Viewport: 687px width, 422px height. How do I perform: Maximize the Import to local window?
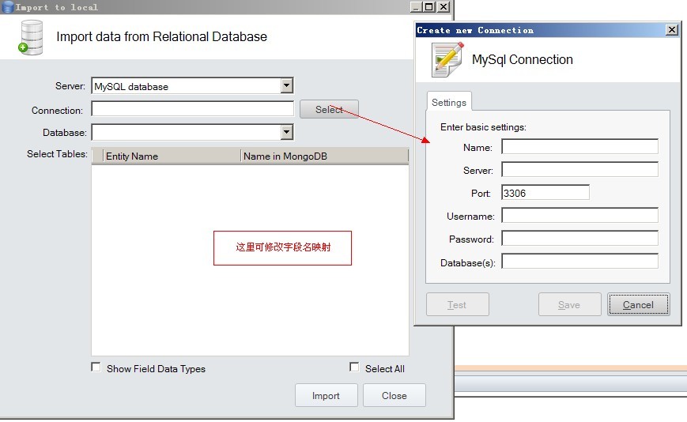pos(429,6)
